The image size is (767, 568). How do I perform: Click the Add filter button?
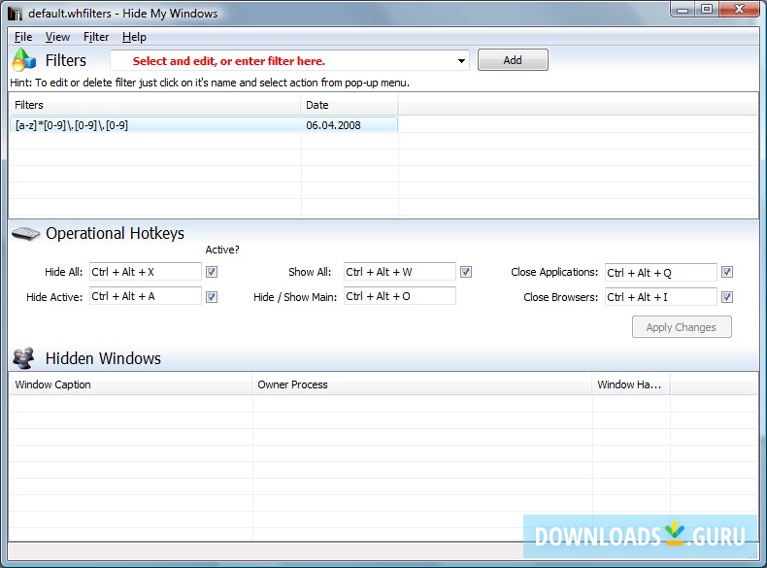[513, 60]
